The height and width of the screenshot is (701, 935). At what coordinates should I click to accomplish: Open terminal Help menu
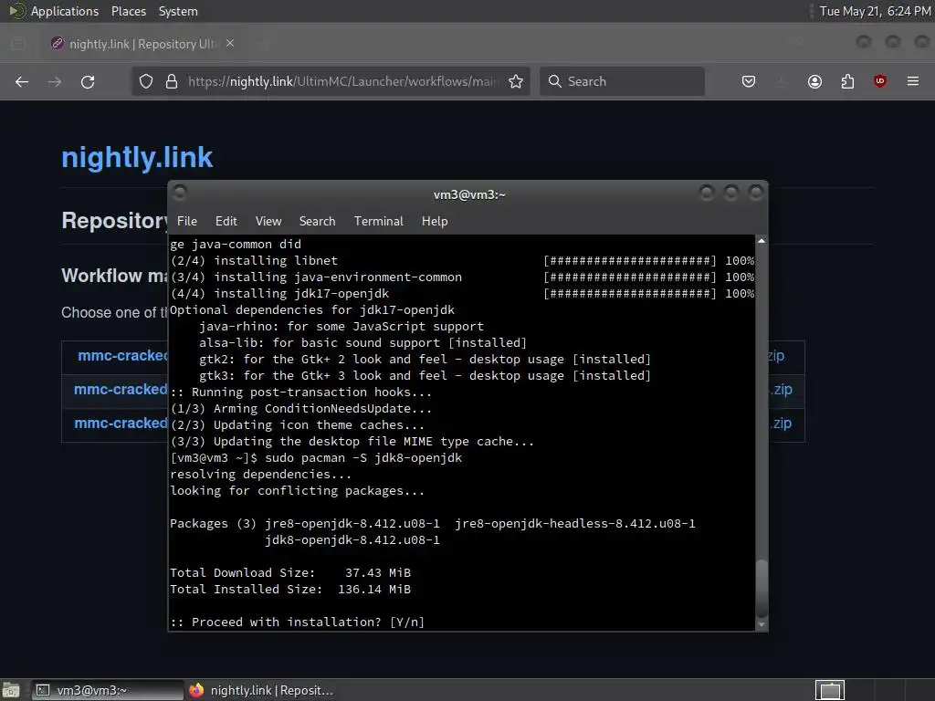pos(435,221)
